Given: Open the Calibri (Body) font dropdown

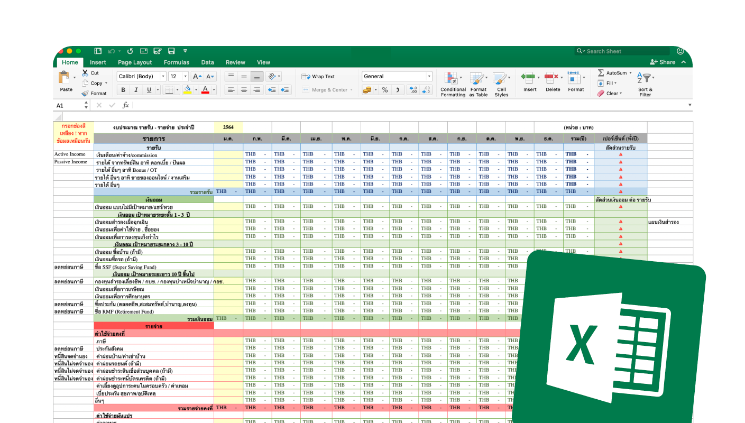Looking at the screenshot, I should (x=141, y=77).
